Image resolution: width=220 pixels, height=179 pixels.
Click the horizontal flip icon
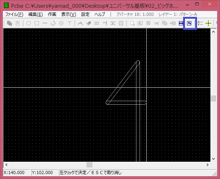coord(181,23)
